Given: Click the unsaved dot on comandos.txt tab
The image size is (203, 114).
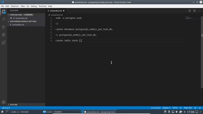Looking at the screenshot, I should (x=64, y=11).
